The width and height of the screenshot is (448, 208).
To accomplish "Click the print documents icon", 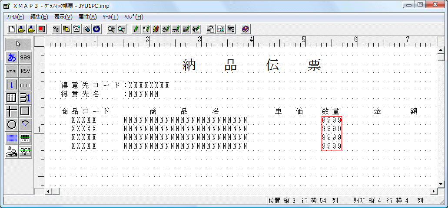I will tap(211, 29).
